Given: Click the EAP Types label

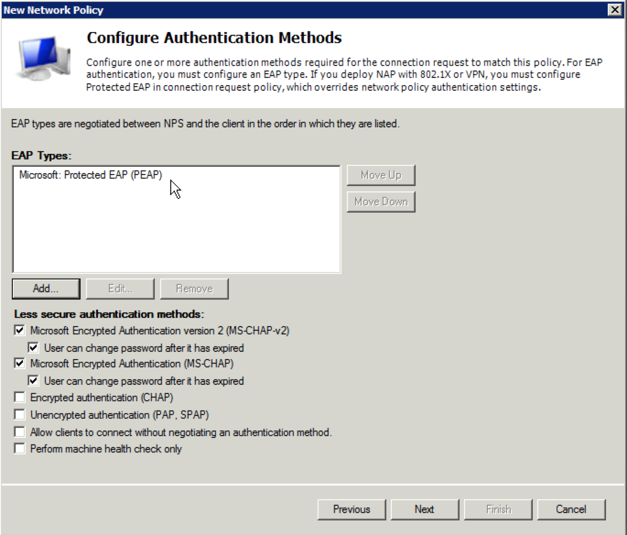Looking at the screenshot, I should (x=42, y=156).
